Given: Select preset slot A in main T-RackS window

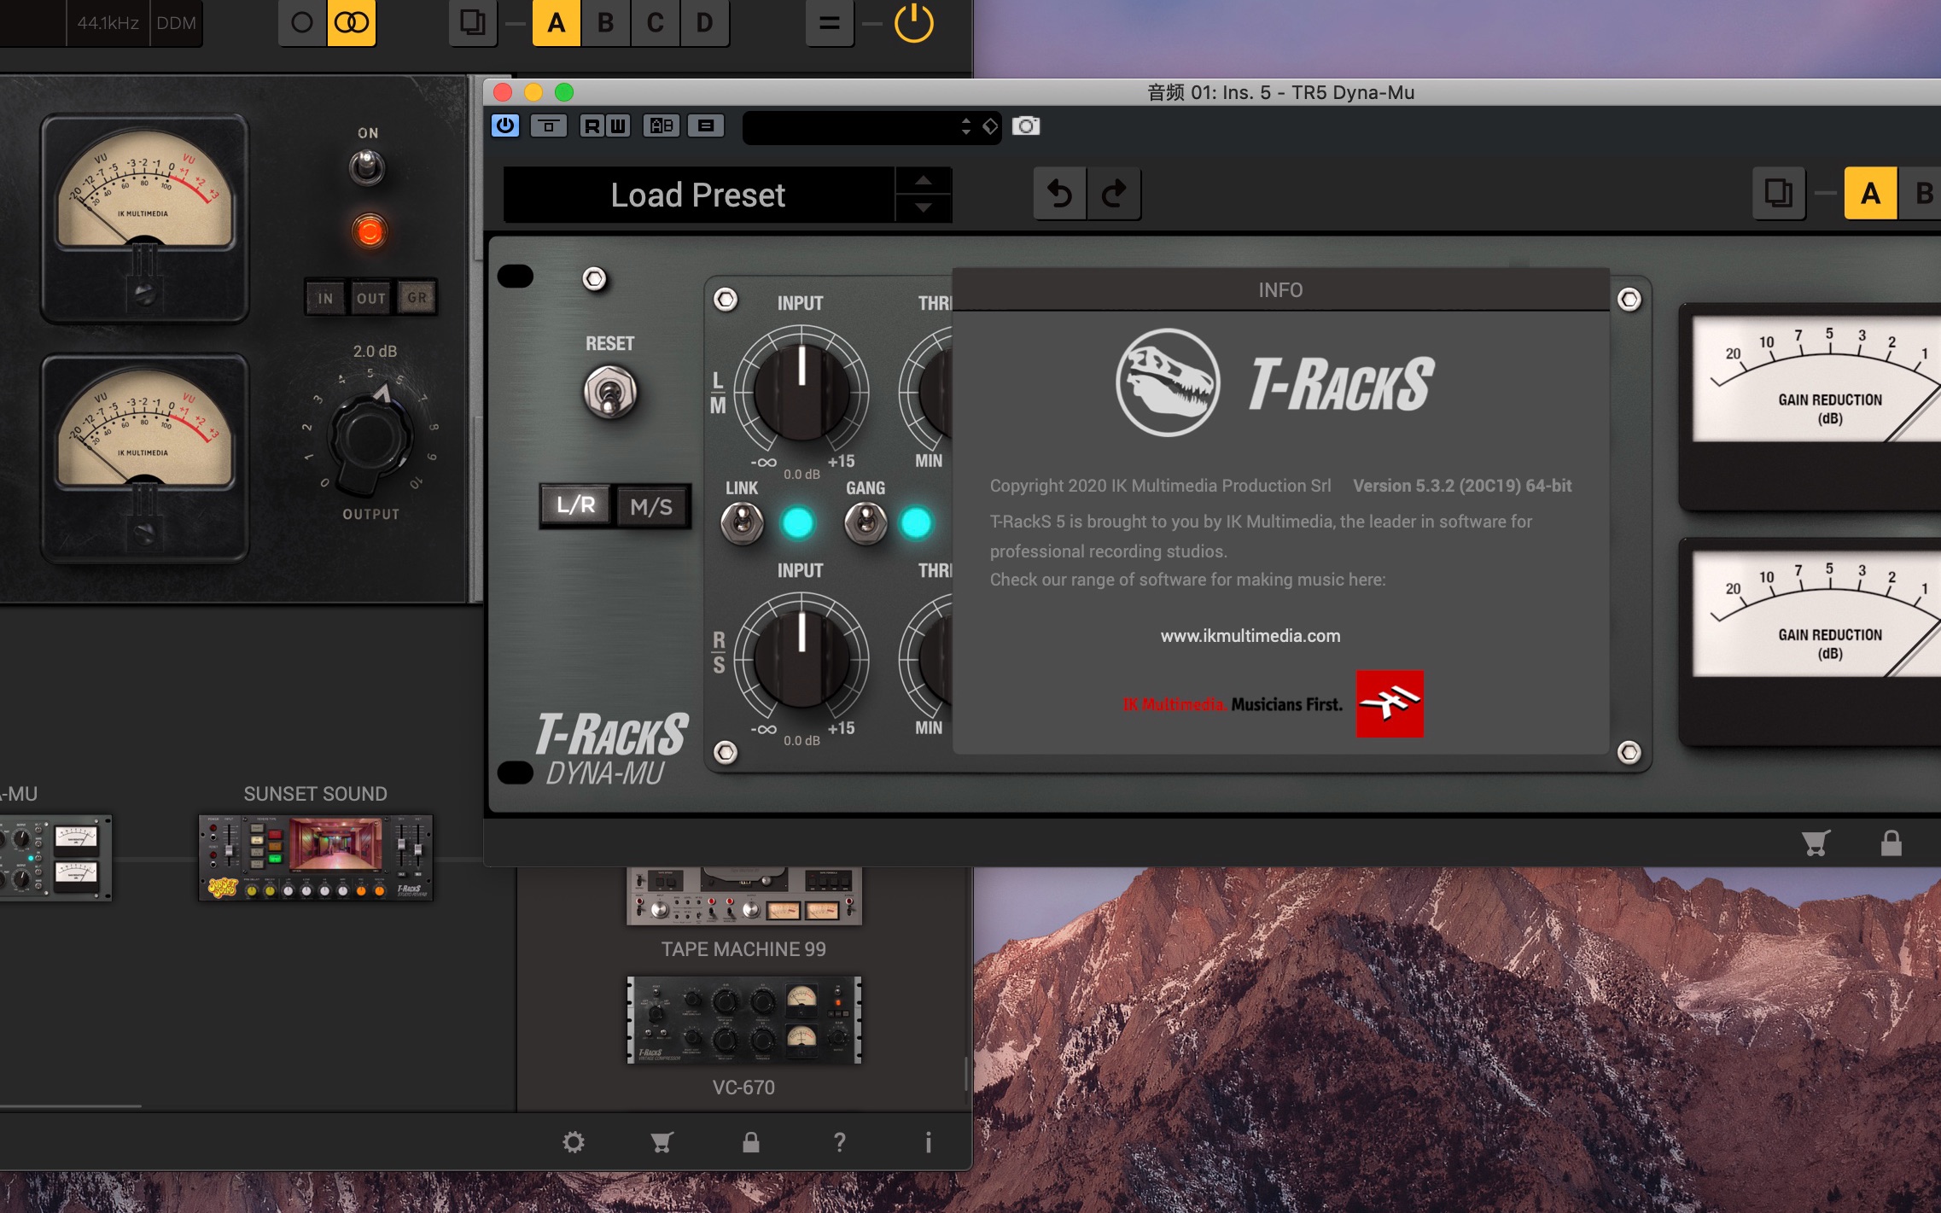Looking at the screenshot, I should [x=557, y=22].
